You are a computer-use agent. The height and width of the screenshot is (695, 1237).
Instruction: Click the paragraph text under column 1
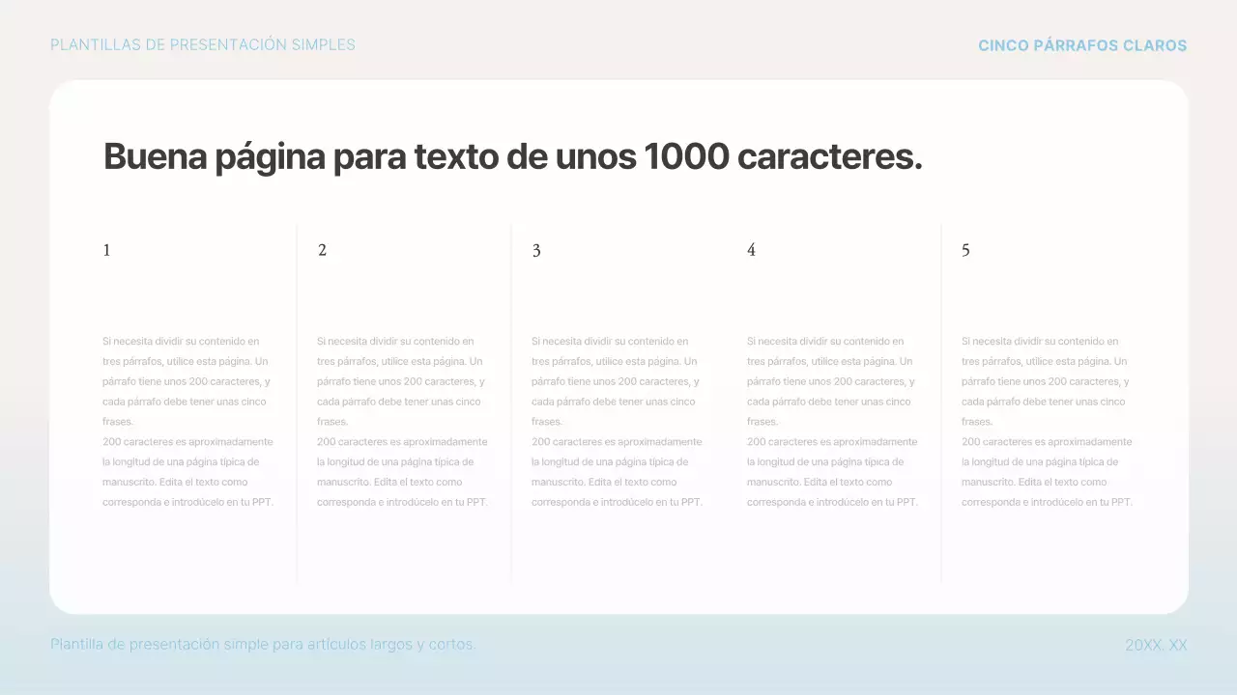[x=188, y=421]
